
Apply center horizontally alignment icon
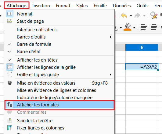pyautogui.click(x=154, y=27)
